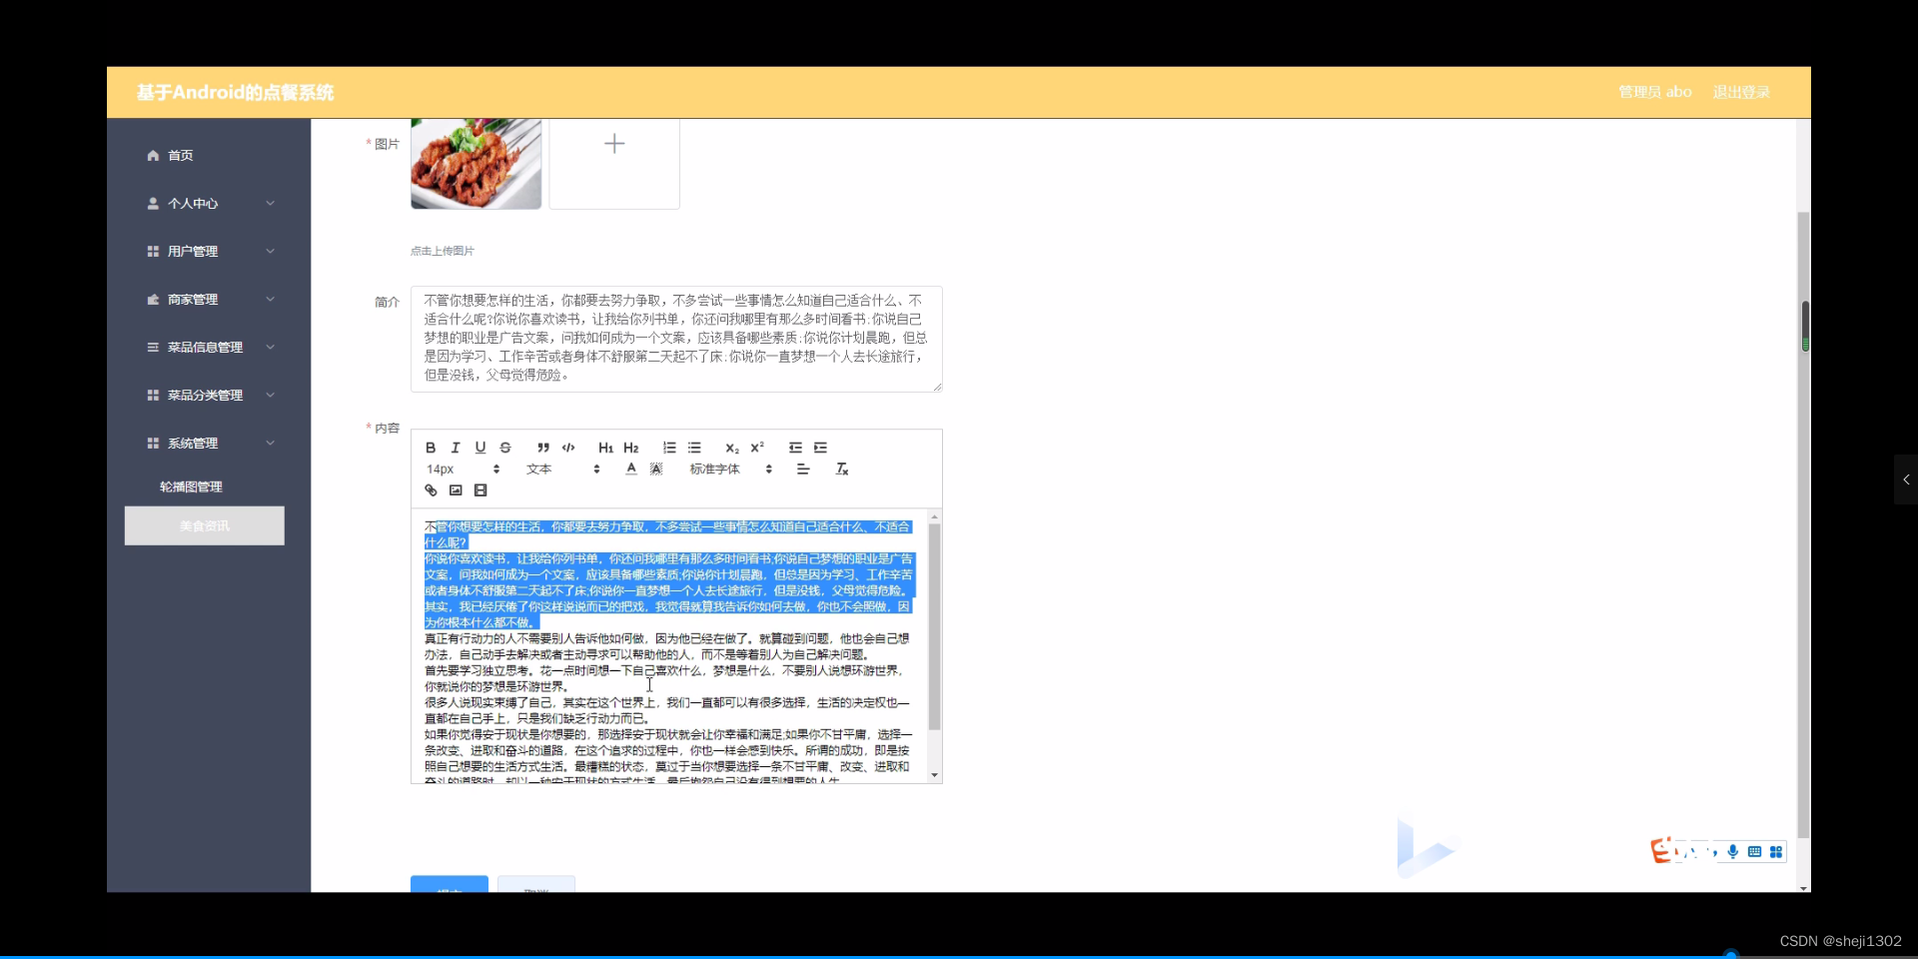Select 轮播图管理 in the sidebar
Viewport: 1918px width, 959px height.
pyautogui.click(x=192, y=486)
